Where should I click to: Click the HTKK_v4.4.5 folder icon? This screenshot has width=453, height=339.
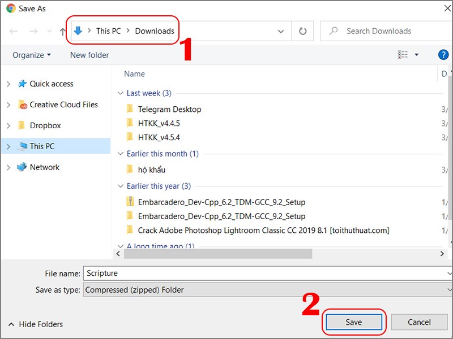[130, 123]
